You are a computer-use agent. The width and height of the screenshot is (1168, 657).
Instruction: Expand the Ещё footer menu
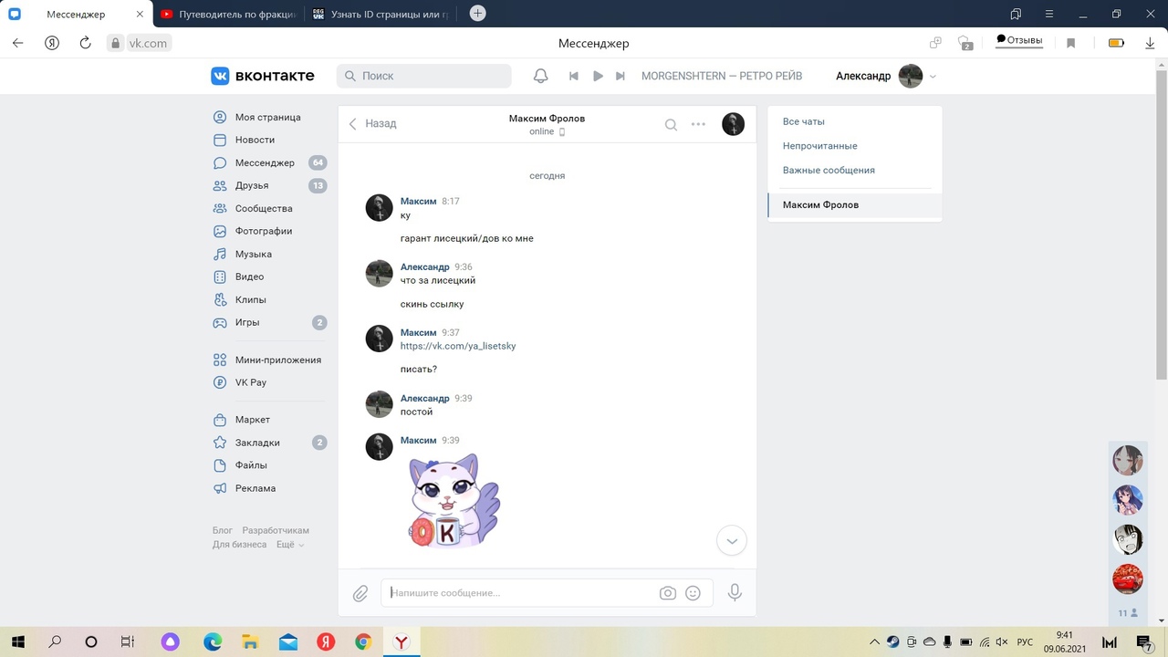pos(289,545)
